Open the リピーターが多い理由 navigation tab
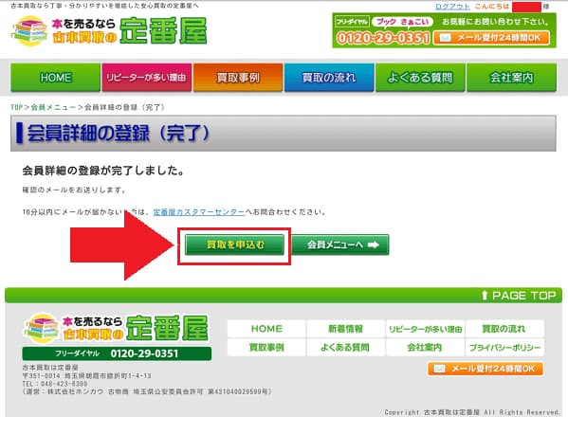568x435 pixels. 146,77
